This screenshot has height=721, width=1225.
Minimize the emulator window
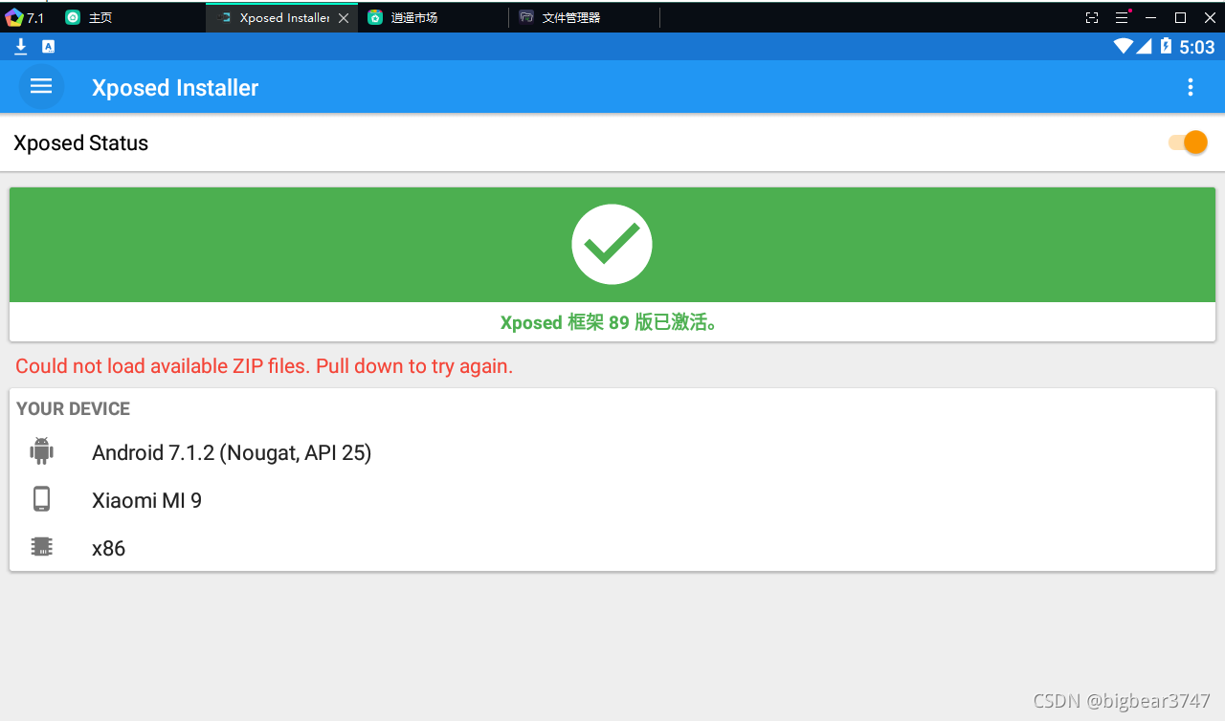tap(1150, 17)
